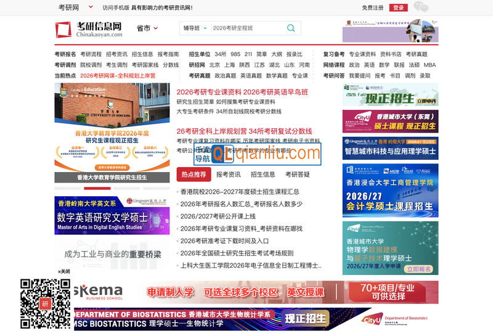
Task: Click the 211 link
Action: tap(248, 54)
